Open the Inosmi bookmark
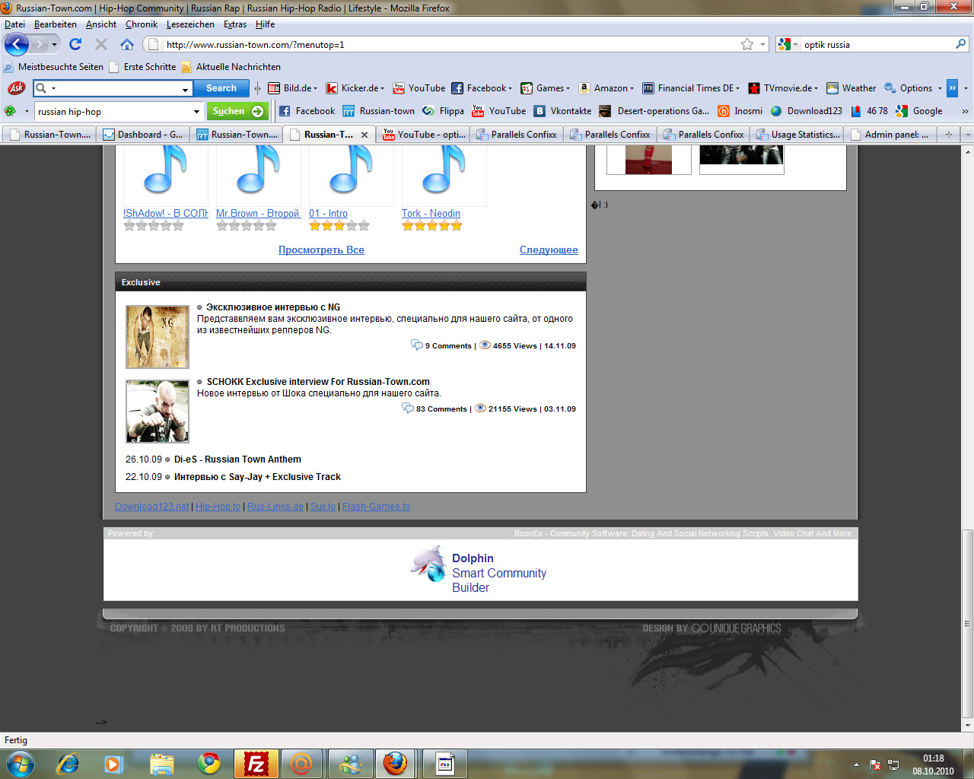The image size is (974, 779). [x=740, y=111]
